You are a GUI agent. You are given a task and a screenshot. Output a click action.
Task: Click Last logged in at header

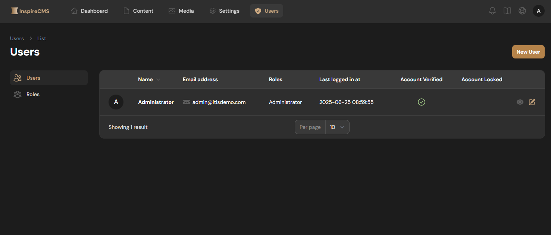click(340, 79)
